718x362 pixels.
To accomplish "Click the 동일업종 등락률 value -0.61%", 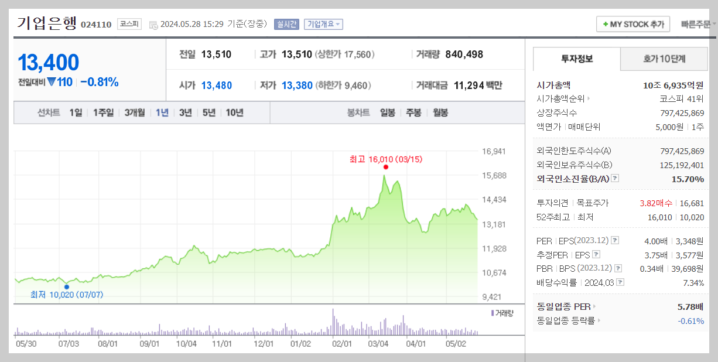I will coord(691,320).
